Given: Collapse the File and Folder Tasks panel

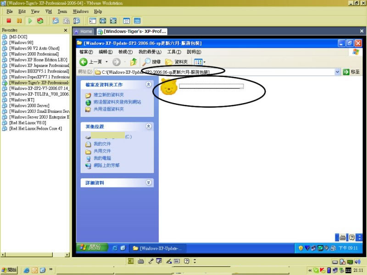Looking at the screenshot, I should coord(148,84).
